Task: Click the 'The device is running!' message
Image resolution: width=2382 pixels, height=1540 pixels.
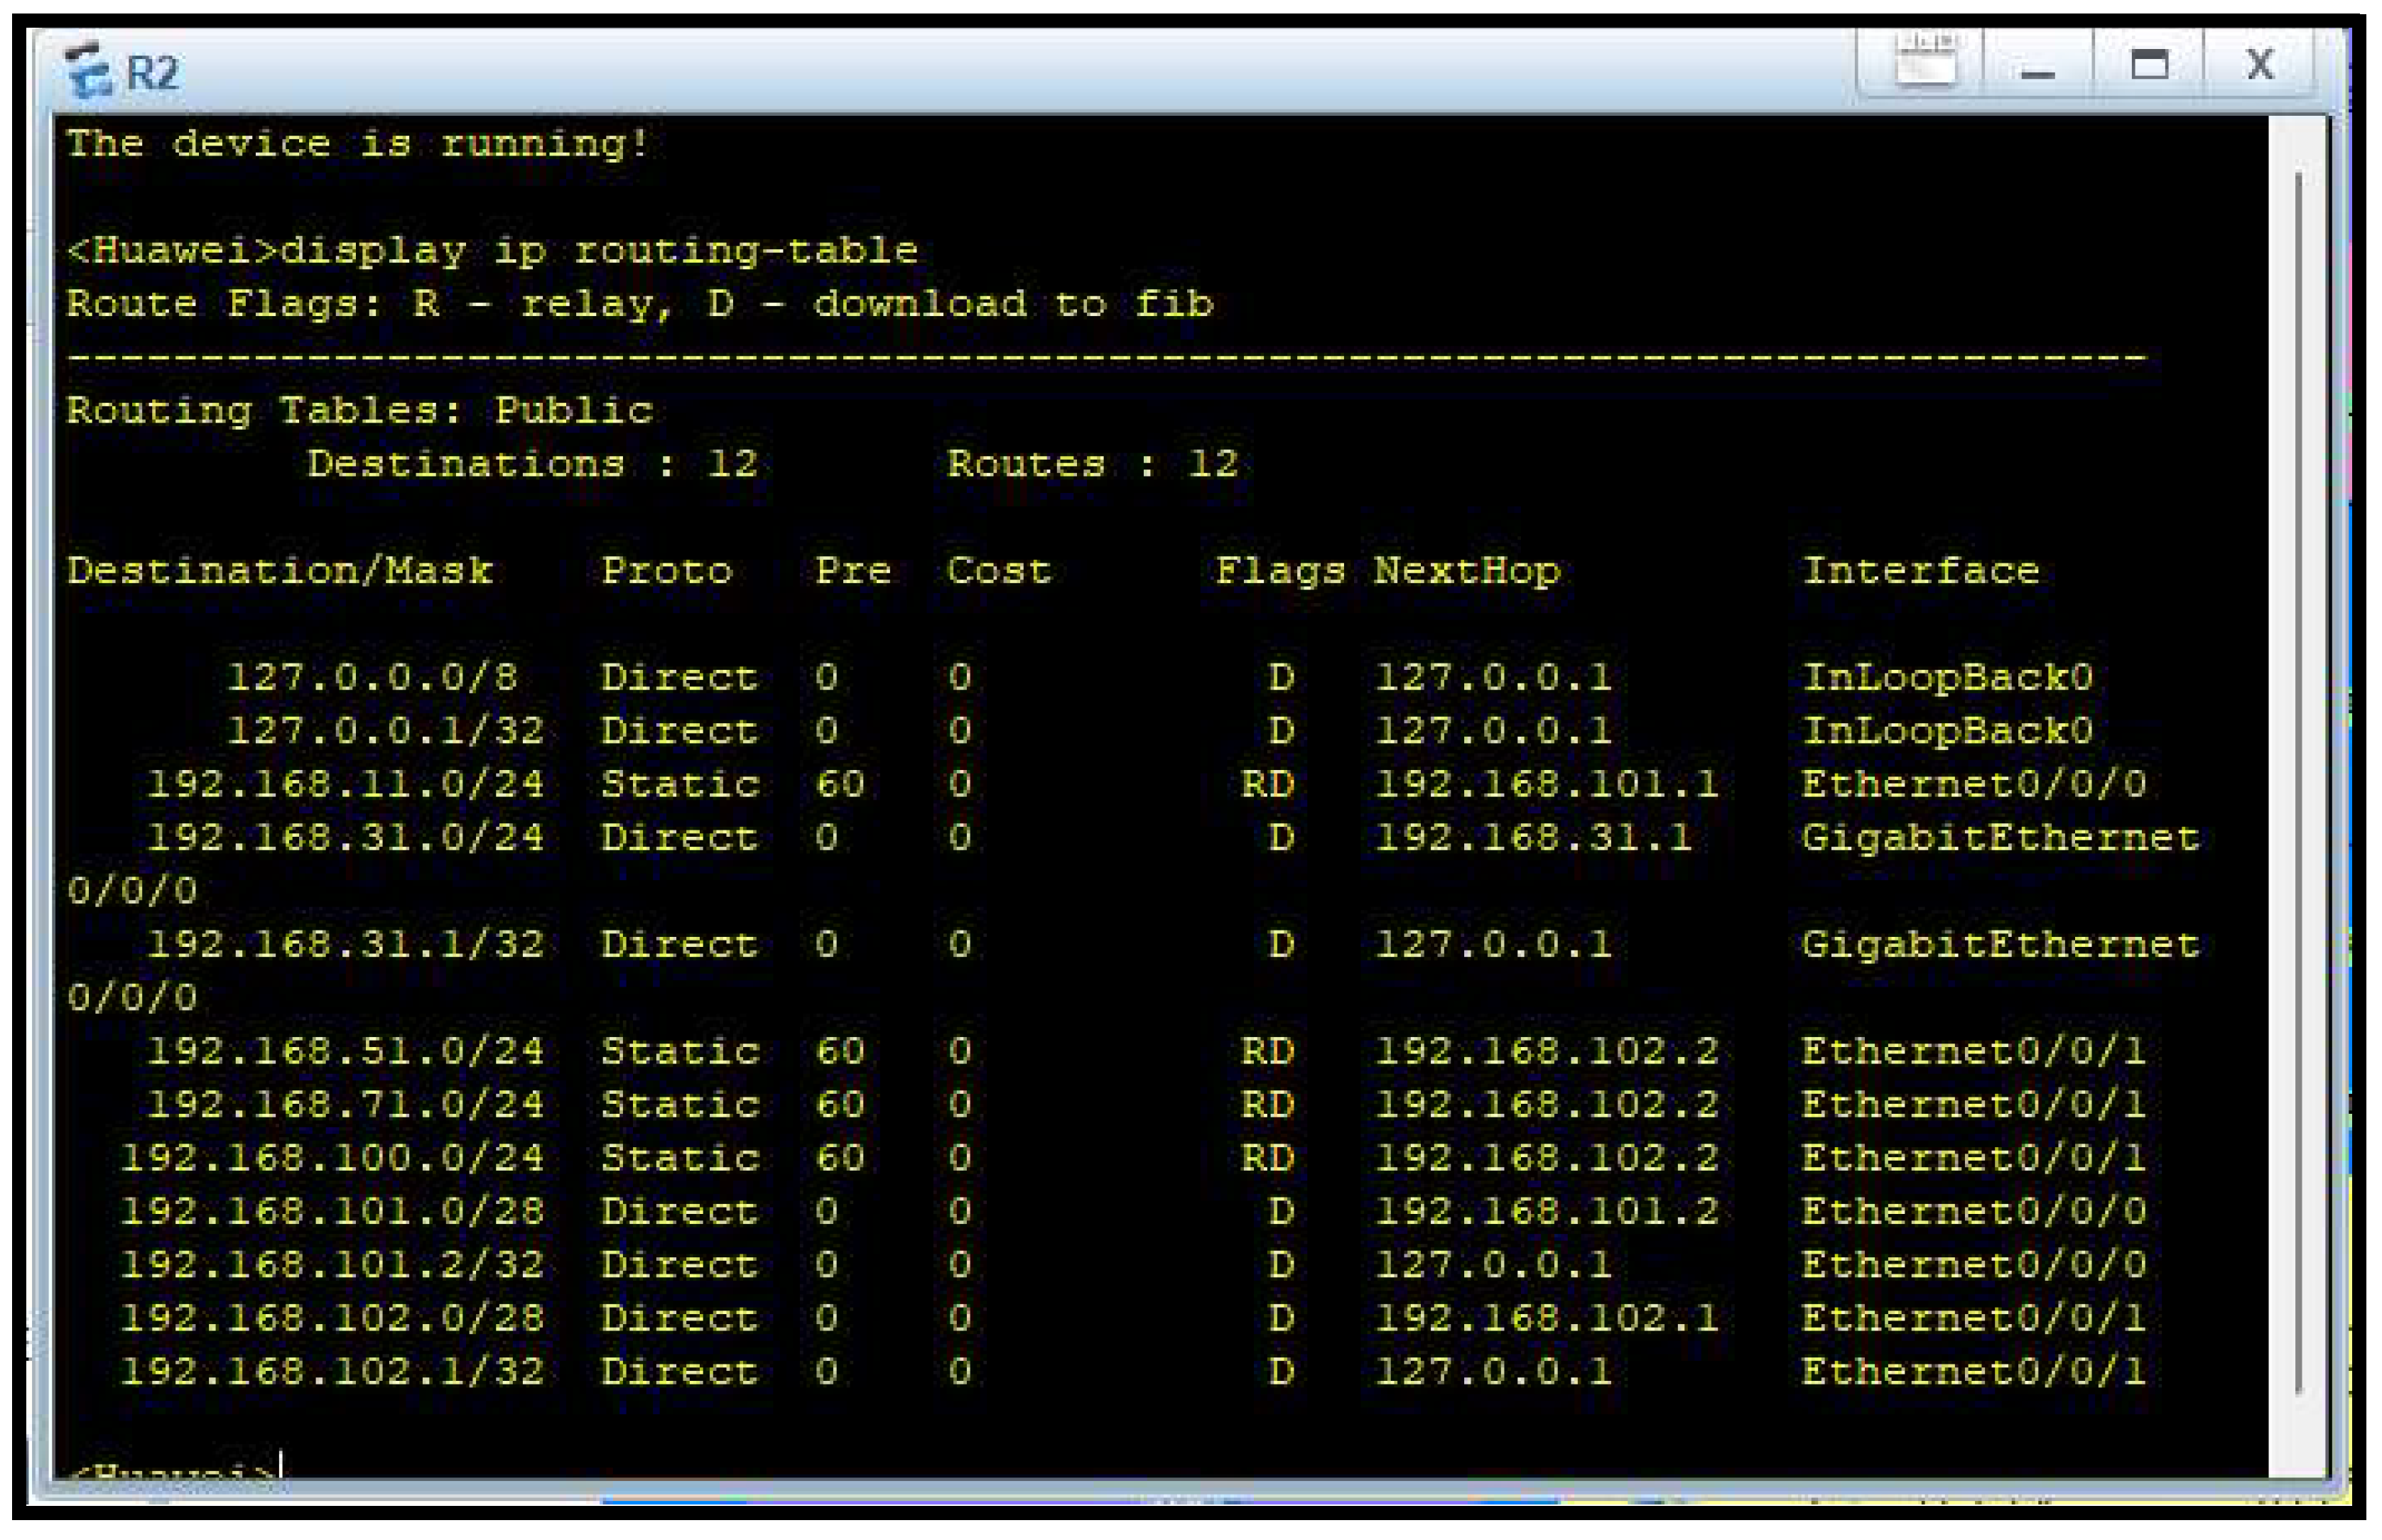Action: tap(357, 144)
